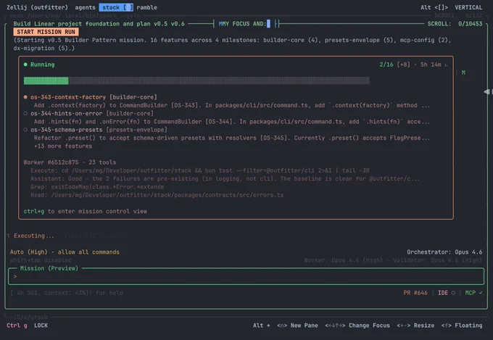
Task: Click the 5h 14m elapsed time
Action: (x=431, y=65)
